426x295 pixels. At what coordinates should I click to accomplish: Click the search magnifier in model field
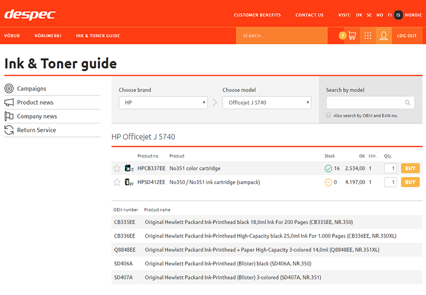[x=408, y=103]
